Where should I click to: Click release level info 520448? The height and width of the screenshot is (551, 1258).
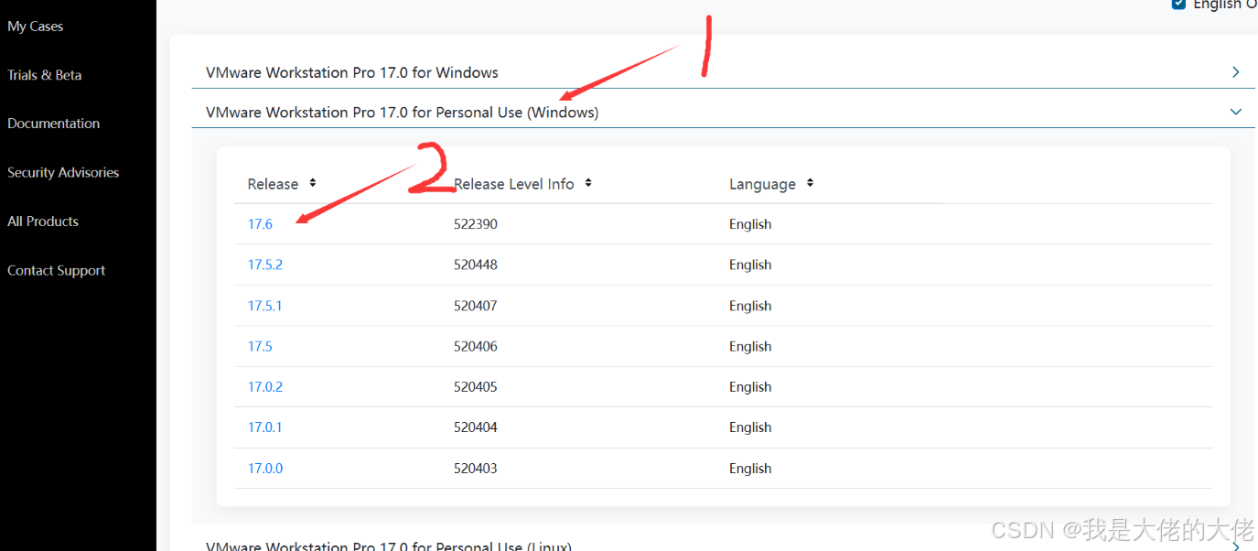pos(476,265)
